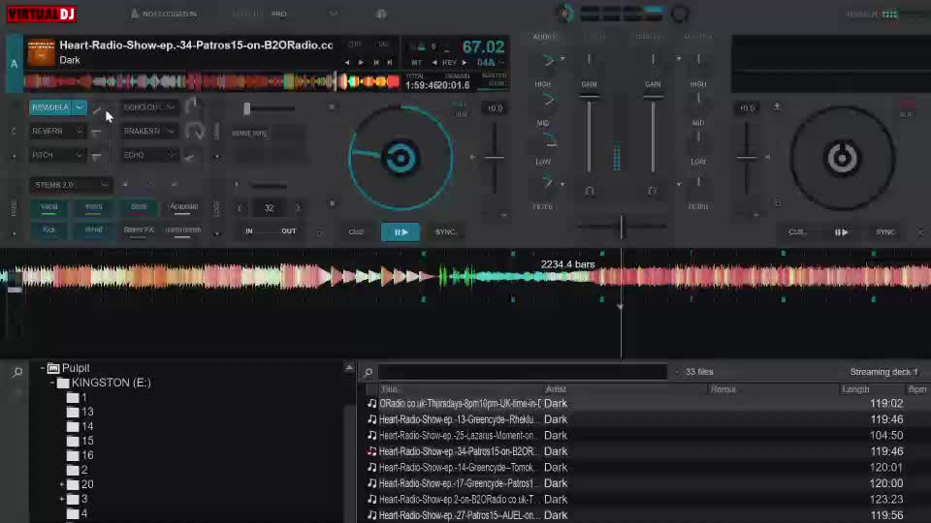The height and width of the screenshot is (523, 931).
Task: Activate SYNC on the right deck
Action: coord(884,232)
